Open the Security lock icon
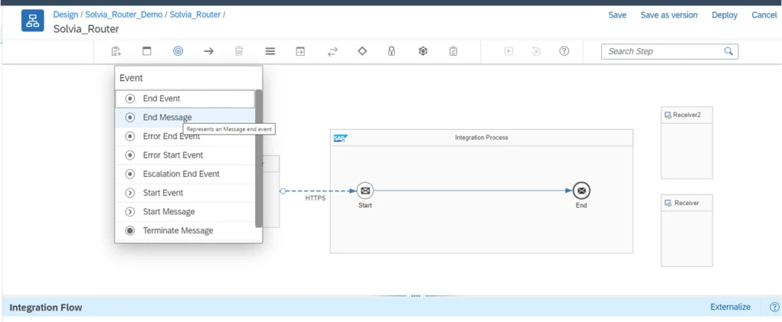The image size is (782, 322). click(391, 51)
